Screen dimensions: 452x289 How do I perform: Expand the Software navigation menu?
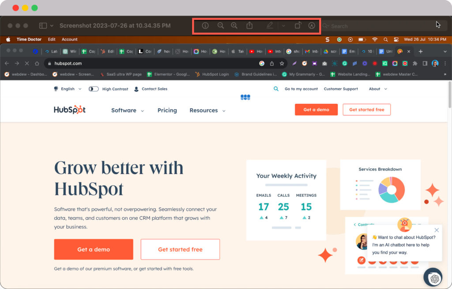click(x=128, y=111)
